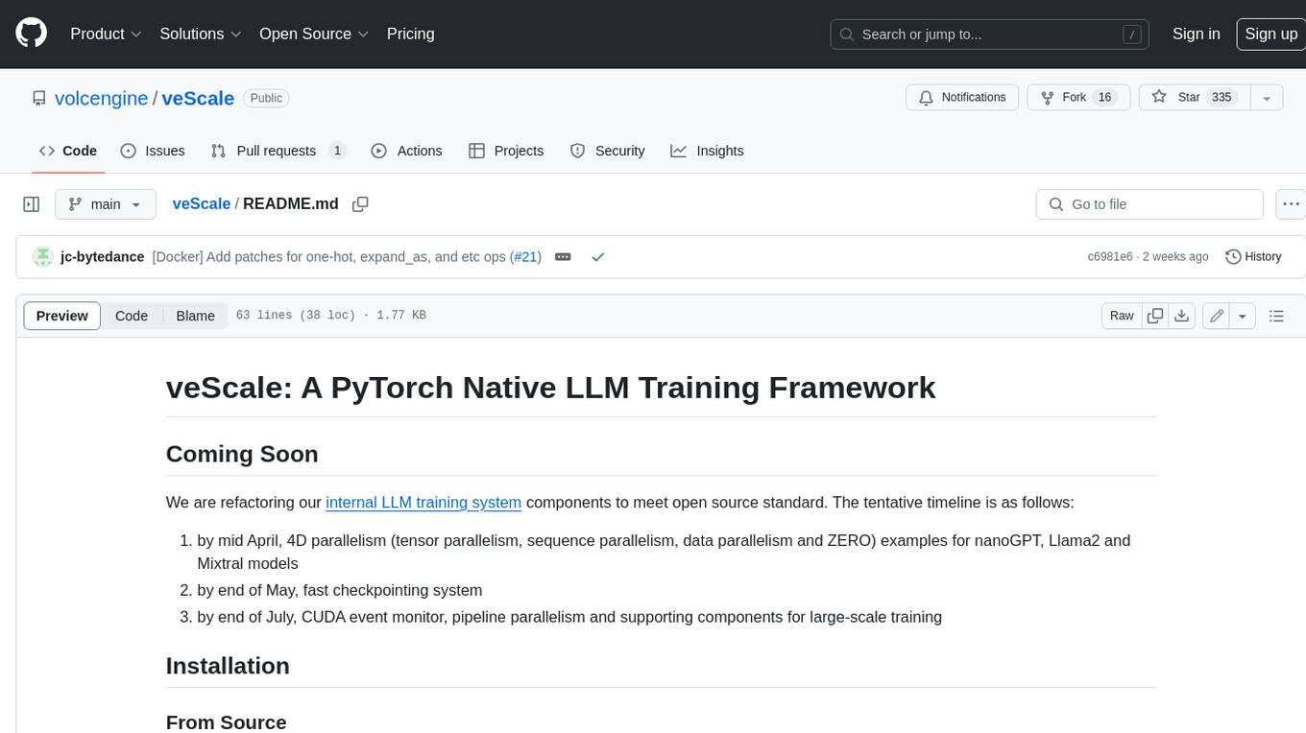Image resolution: width=1306 pixels, height=733 pixels.
Task: Open the Open Source dropdown
Action: pyautogui.click(x=314, y=34)
